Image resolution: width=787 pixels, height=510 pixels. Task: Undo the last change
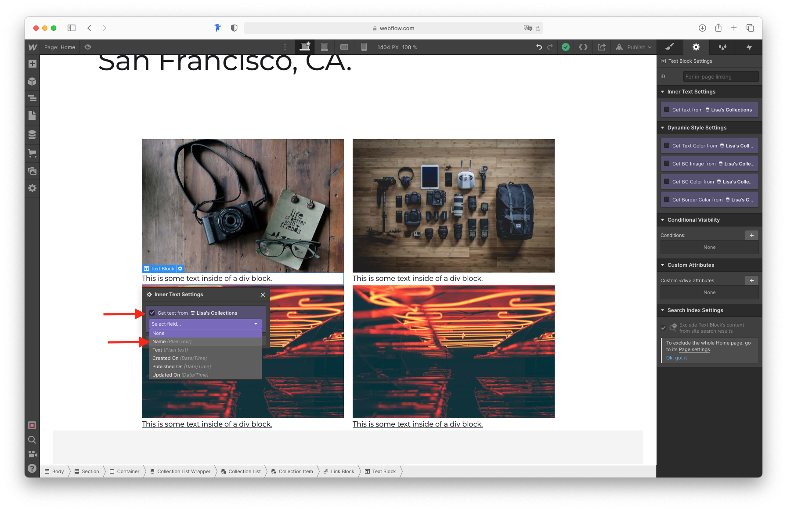[x=539, y=47]
